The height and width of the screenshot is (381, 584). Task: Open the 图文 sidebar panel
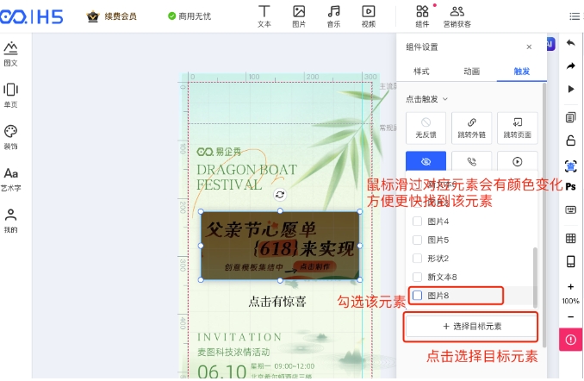pyautogui.click(x=11, y=53)
